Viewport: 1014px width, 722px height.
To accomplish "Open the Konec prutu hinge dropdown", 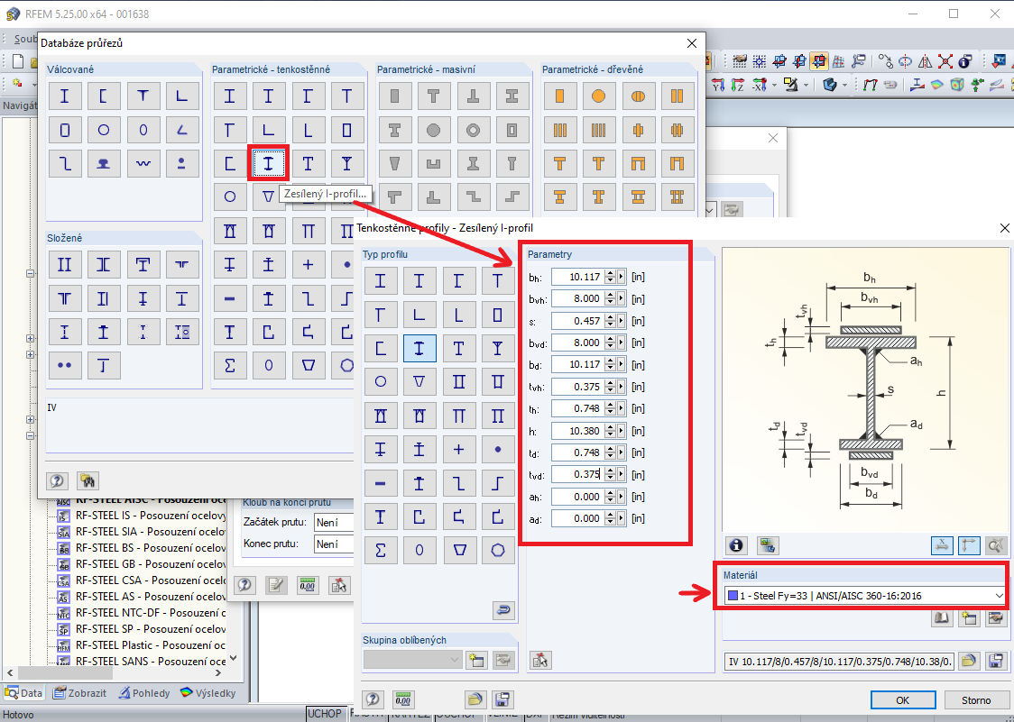I will tap(334, 544).
